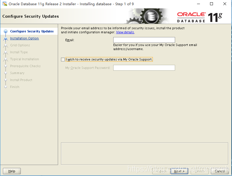Click the Next button
The image size is (232, 176).
179,171
